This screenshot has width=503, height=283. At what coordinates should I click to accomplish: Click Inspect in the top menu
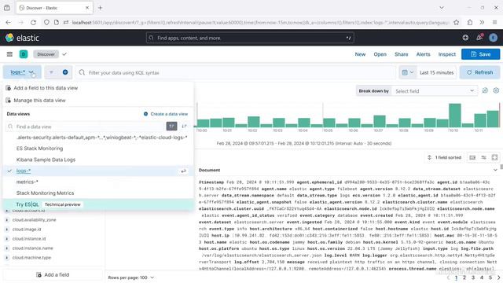click(x=447, y=54)
